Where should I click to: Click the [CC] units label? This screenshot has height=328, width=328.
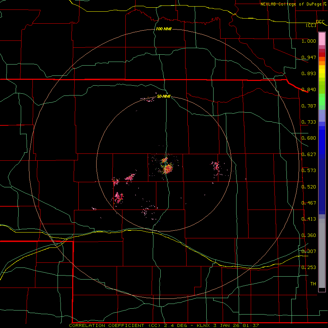[x=311, y=25]
